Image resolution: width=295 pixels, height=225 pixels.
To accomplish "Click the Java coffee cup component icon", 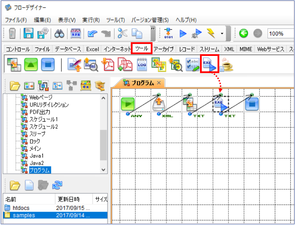I will (x=227, y=65).
